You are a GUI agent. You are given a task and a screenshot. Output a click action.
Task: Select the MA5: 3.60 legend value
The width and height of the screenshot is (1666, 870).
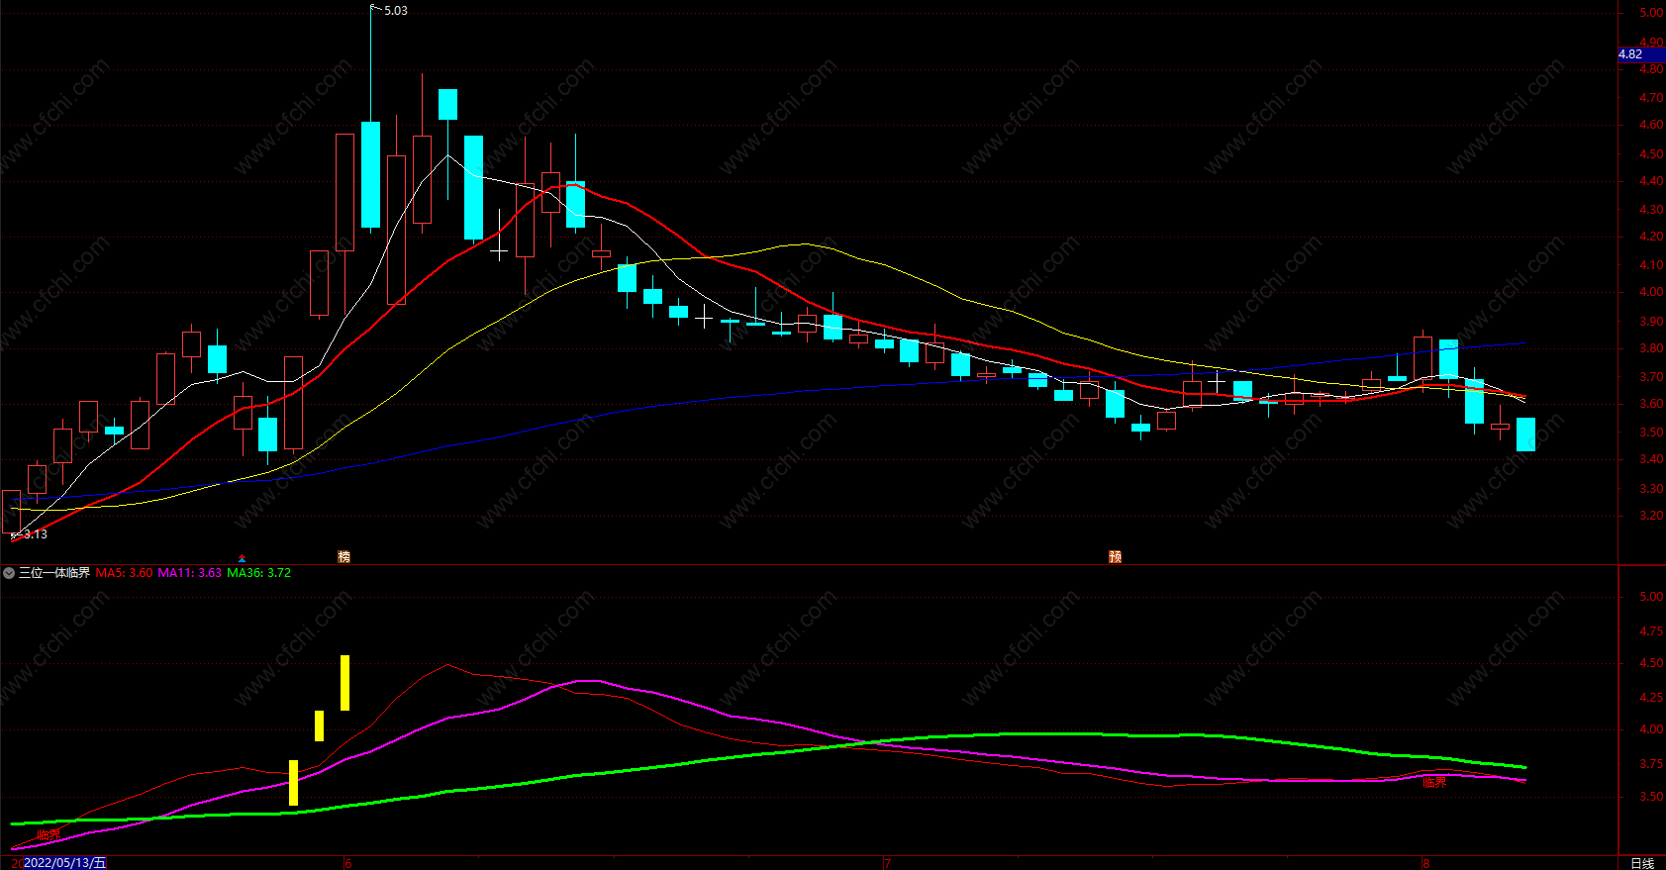[x=125, y=573]
